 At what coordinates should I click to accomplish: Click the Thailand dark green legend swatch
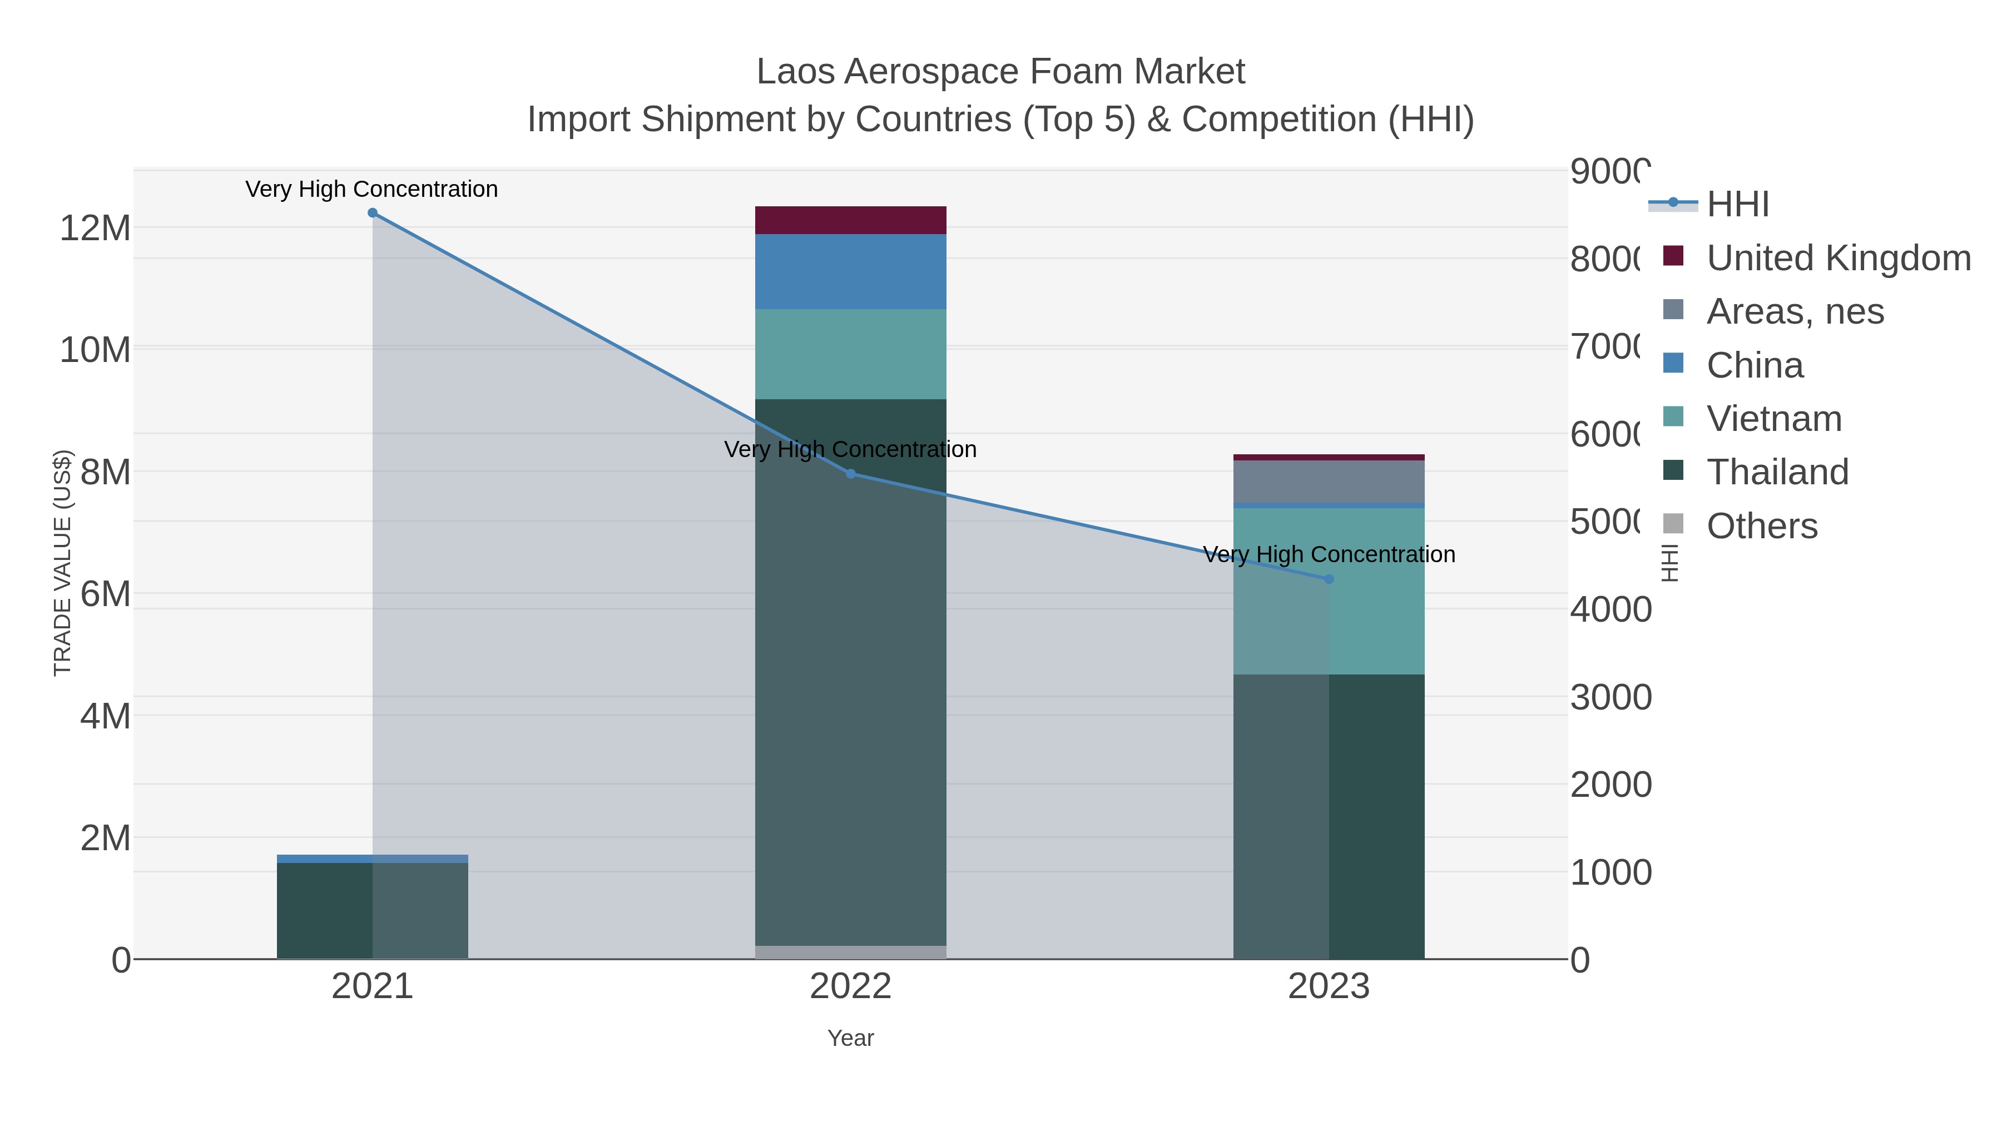tap(1673, 470)
